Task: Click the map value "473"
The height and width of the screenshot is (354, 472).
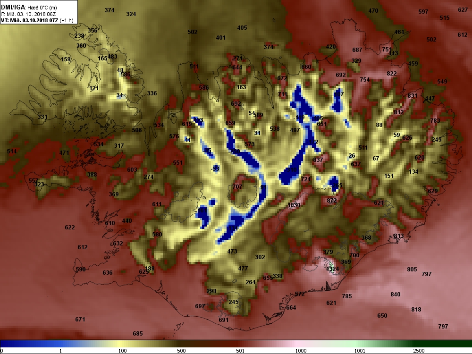Action: point(232,252)
